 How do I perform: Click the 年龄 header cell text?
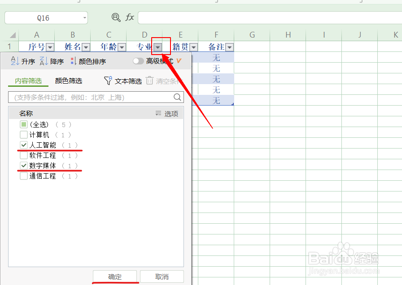(x=109, y=47)
